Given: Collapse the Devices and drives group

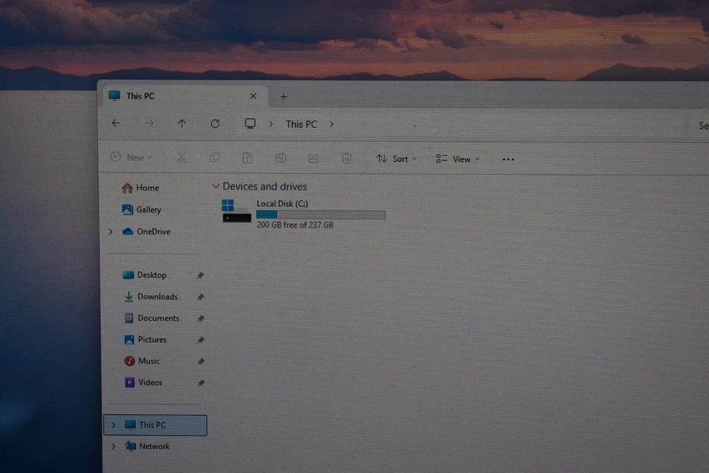Looking at the screenshot, I should pyautogui.click(x=216, y=186).
